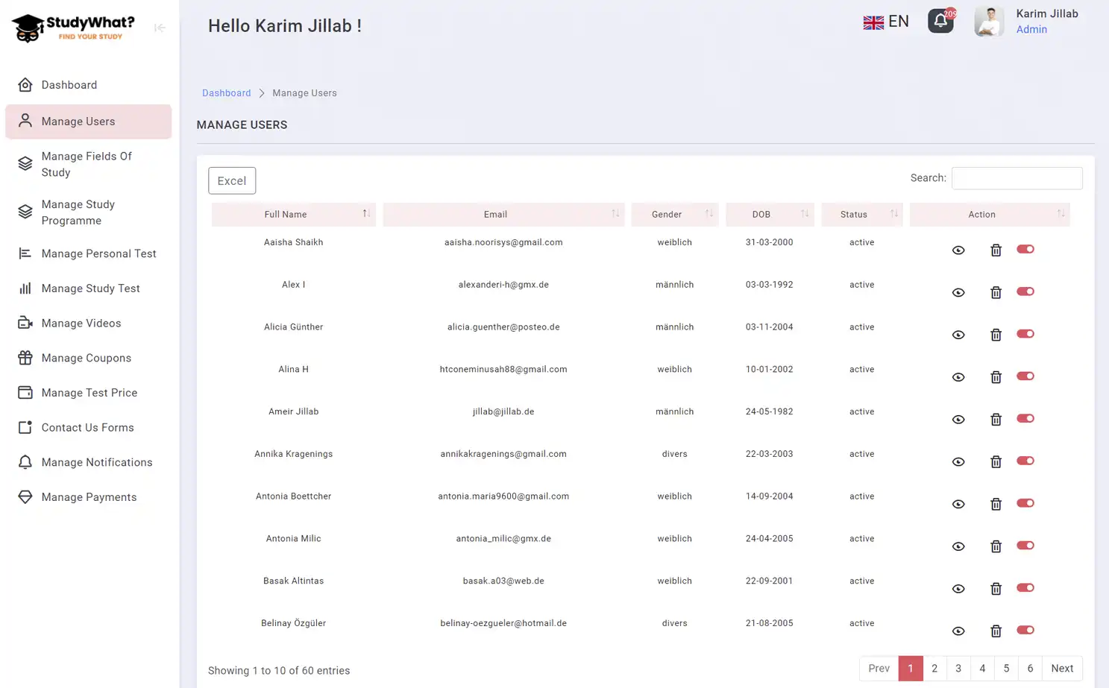Follow the Dashboard breadcrumb link

226,92
